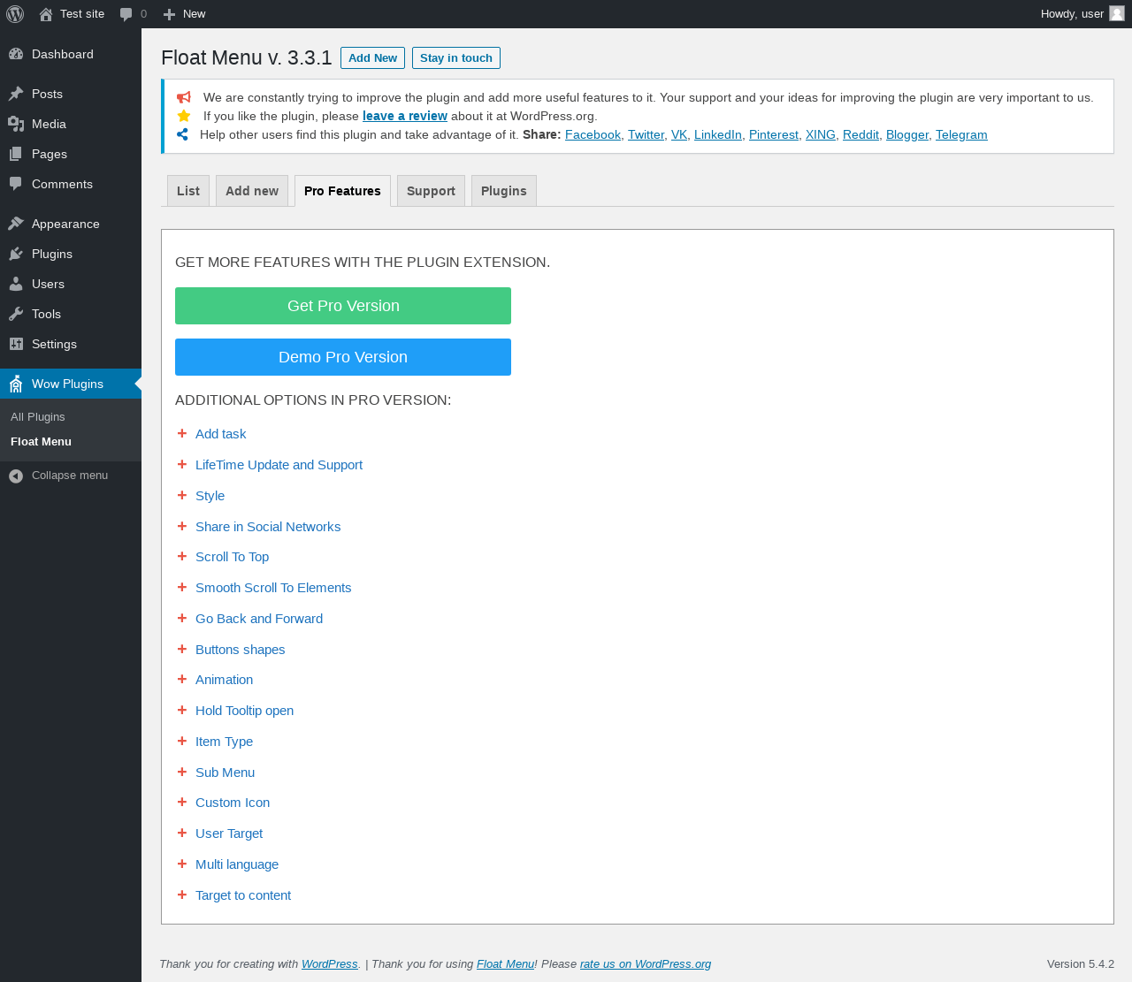Open the WordPress logo menu
Image resolution: width=1132 pixels, height=982 pixels.
(x=15, y=14)
